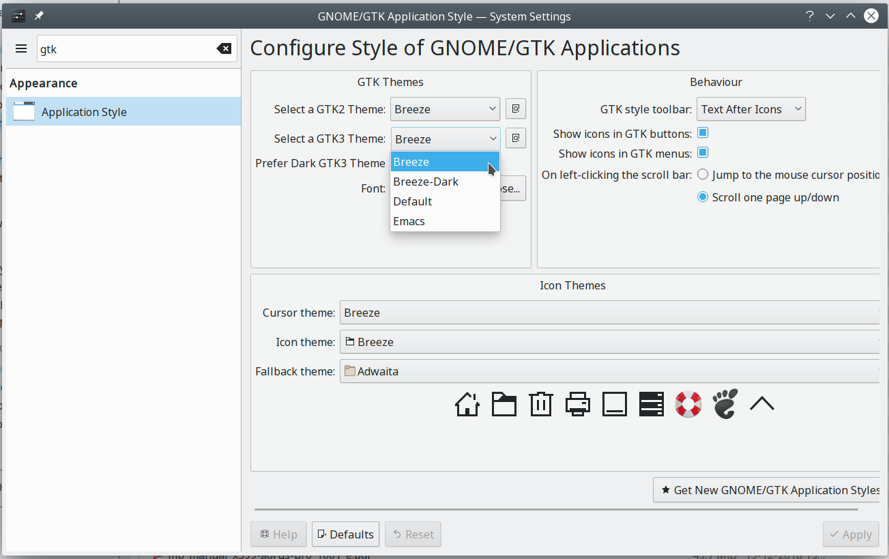Click the pin icon in title bar
Viewport: 889px width, 559px height.
[39, 16]
